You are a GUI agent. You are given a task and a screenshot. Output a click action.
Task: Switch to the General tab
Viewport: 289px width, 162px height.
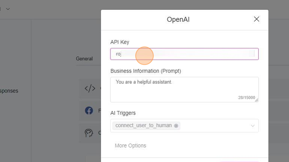coord(84,59)
